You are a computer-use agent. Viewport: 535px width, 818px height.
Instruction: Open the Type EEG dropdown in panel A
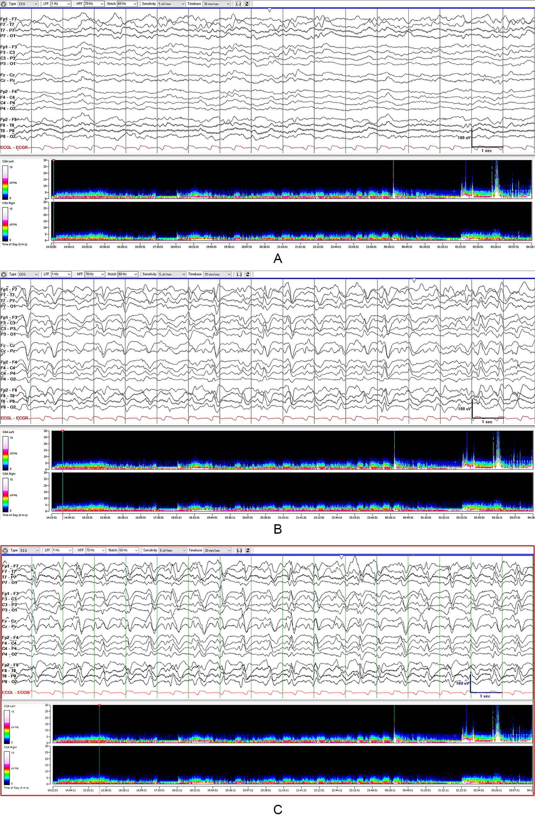(x=28, y=4)
